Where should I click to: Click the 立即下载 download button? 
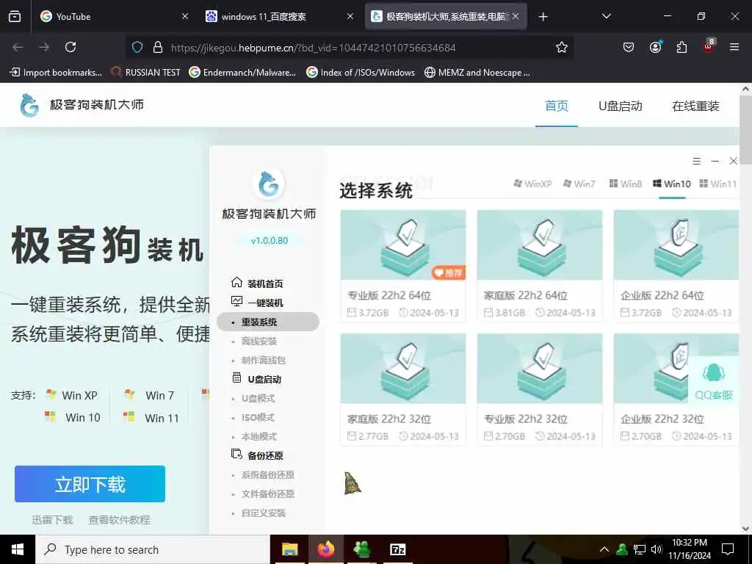pyautogui.click(x=90, y=484)
